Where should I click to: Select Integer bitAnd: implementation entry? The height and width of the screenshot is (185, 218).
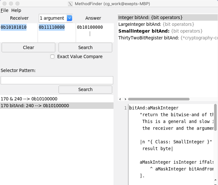[x=150, y=17]
